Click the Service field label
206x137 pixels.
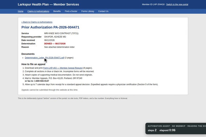coord(25,33)
